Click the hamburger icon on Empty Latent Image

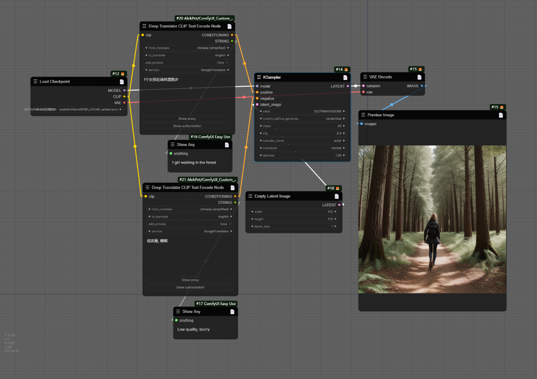(x=251, y=196)
